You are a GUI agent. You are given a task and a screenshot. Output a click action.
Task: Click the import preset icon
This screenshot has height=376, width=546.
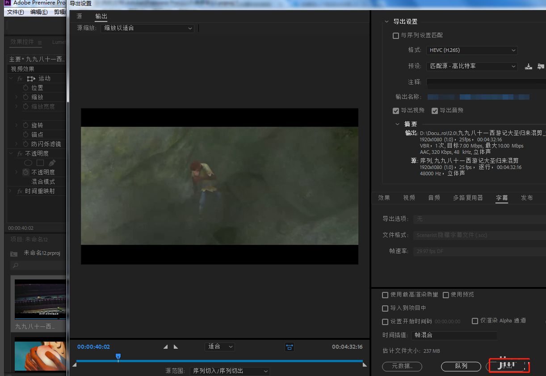click(x=541, y=66)
